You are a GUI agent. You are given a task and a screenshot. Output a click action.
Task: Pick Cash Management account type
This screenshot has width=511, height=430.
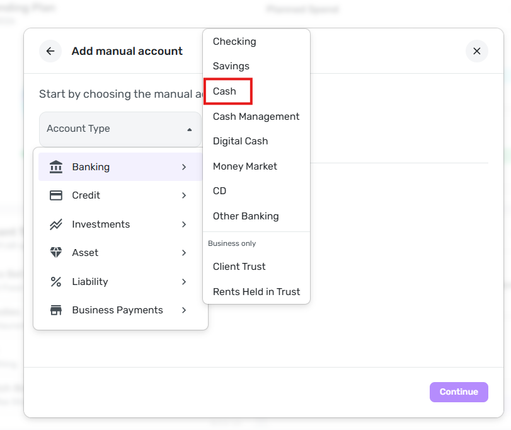tap(256, 117)
